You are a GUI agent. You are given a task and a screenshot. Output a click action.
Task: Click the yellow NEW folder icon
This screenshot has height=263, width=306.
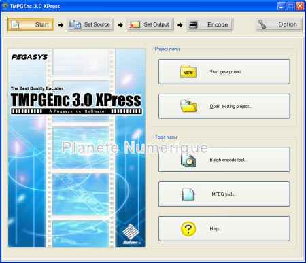point(188,71)
